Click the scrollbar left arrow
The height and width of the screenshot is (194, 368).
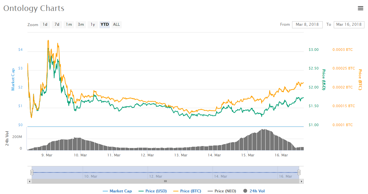click(x=29, y=181)
